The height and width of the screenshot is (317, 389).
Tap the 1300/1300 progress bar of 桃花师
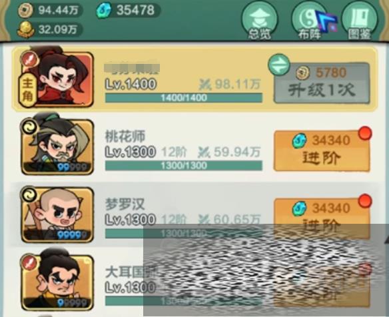pyautogui.click(x=184, y=165)
